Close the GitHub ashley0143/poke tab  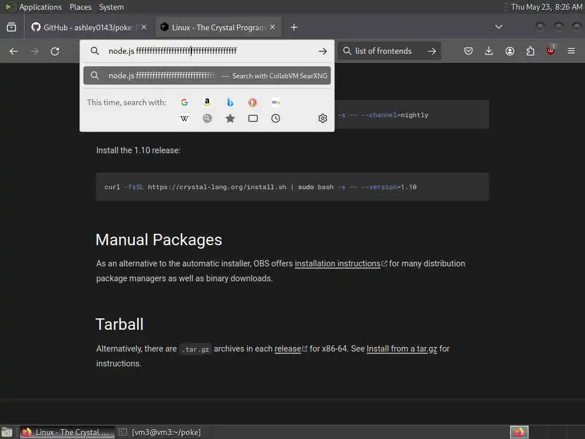pos(144,27)
